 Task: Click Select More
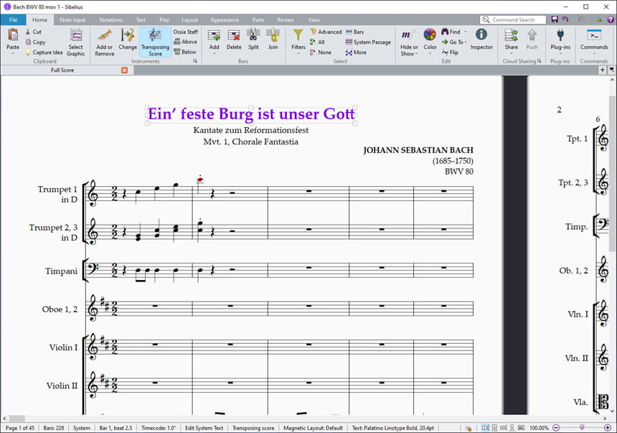tap(356, 52)
